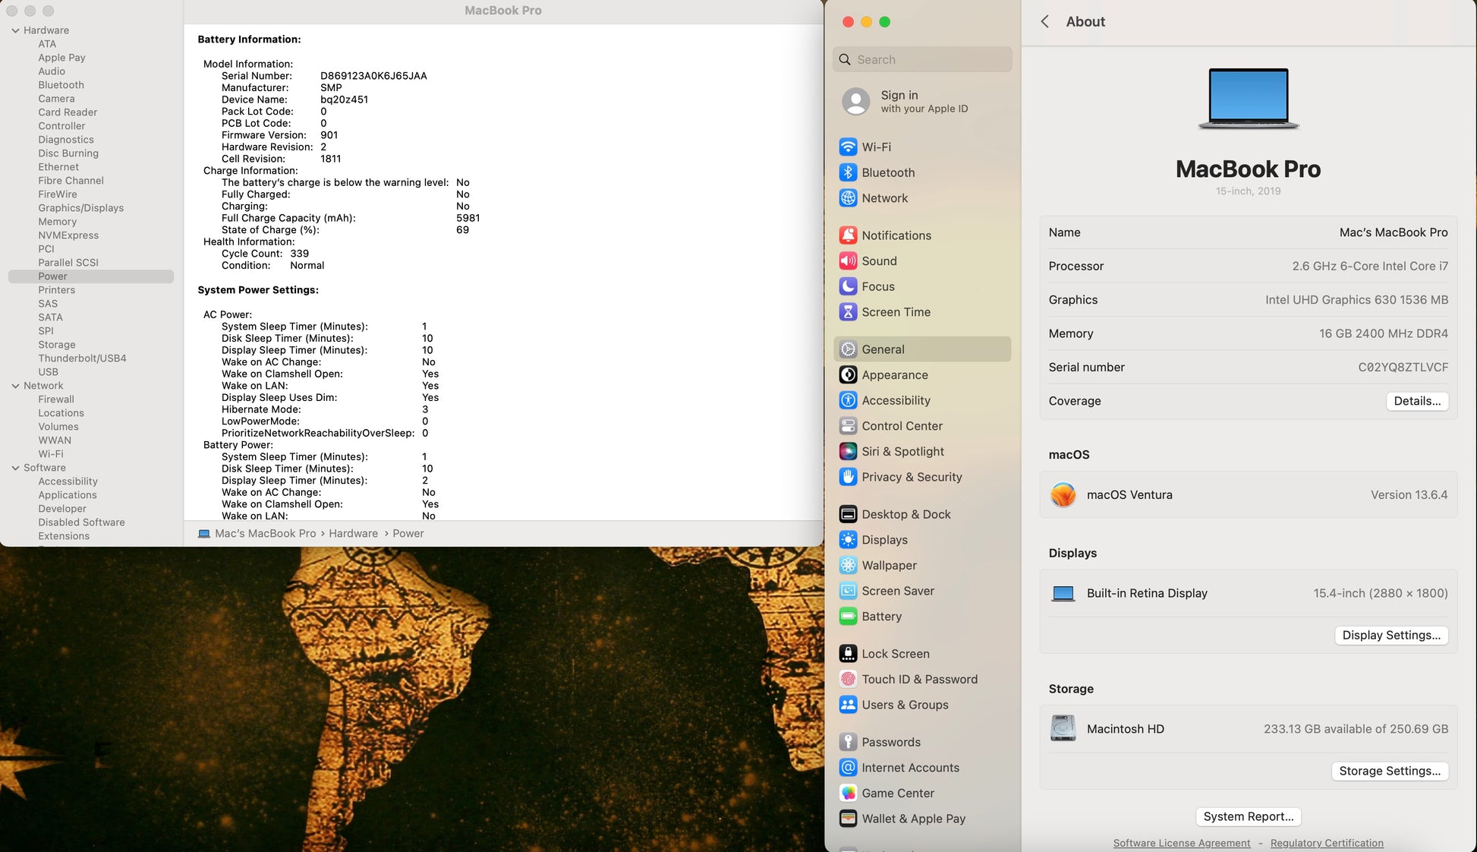
Task: Click the Coverage Details button
Action: click(1416, 401)
